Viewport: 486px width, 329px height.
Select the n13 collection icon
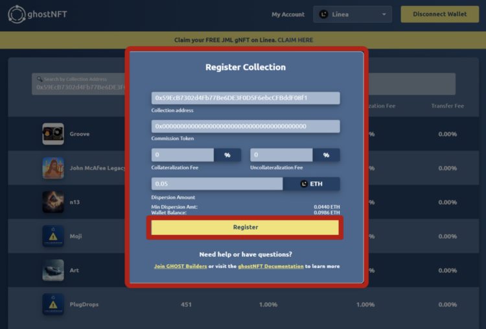[x=53, y=202]
